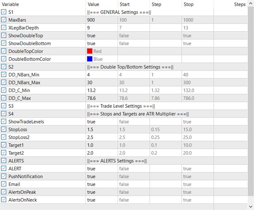Toggle the Email row checkbox

4,184
